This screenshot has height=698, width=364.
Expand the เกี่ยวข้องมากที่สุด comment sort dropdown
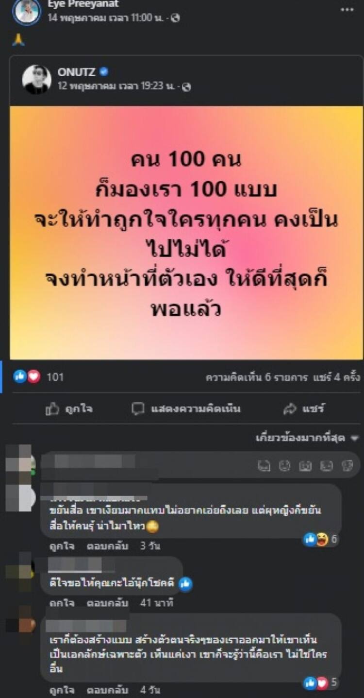pos(307,438)
